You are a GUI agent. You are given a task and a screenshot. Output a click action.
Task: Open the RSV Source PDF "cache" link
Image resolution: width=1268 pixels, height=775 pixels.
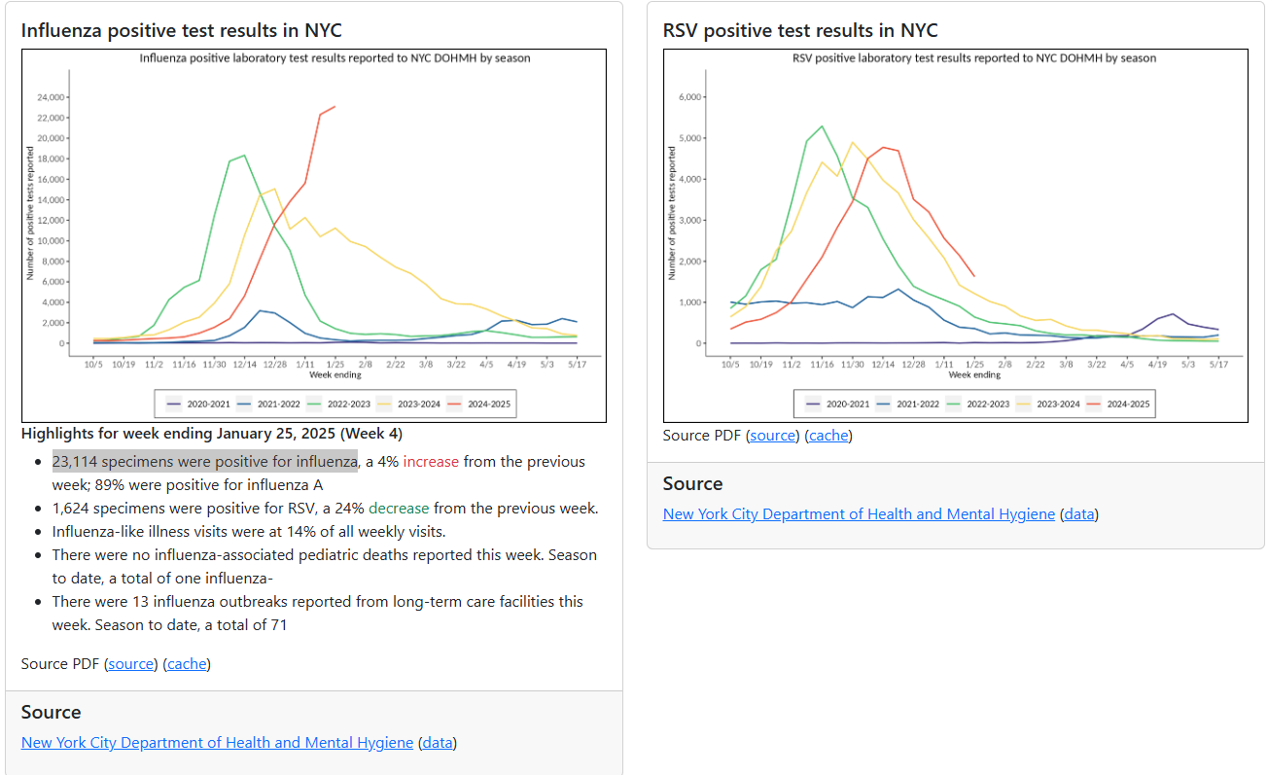(828, 436)
